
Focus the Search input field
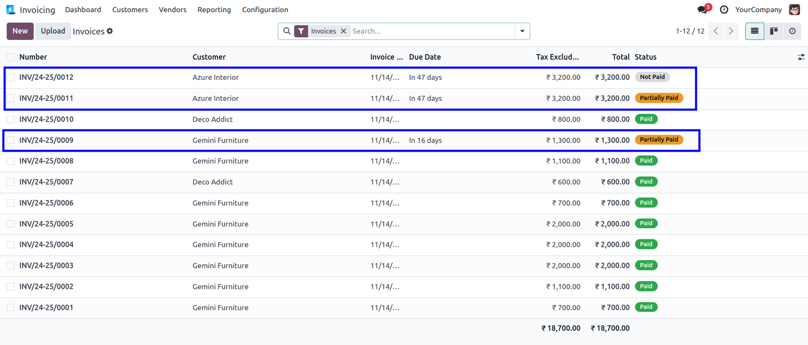click(x=432, y=31)
